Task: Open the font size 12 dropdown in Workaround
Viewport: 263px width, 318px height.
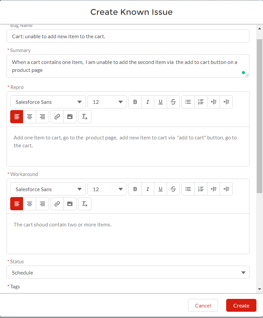Action: click(x=107, y=189)
